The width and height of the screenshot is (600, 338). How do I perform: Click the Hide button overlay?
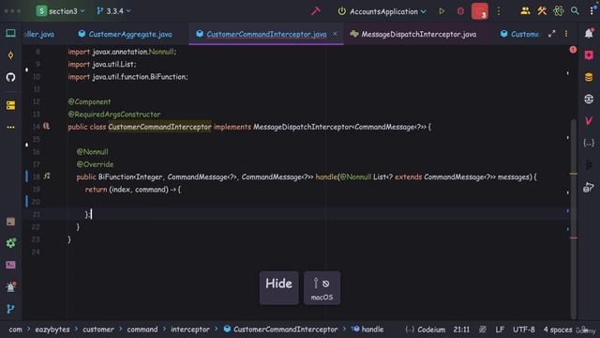pos(279,288)
